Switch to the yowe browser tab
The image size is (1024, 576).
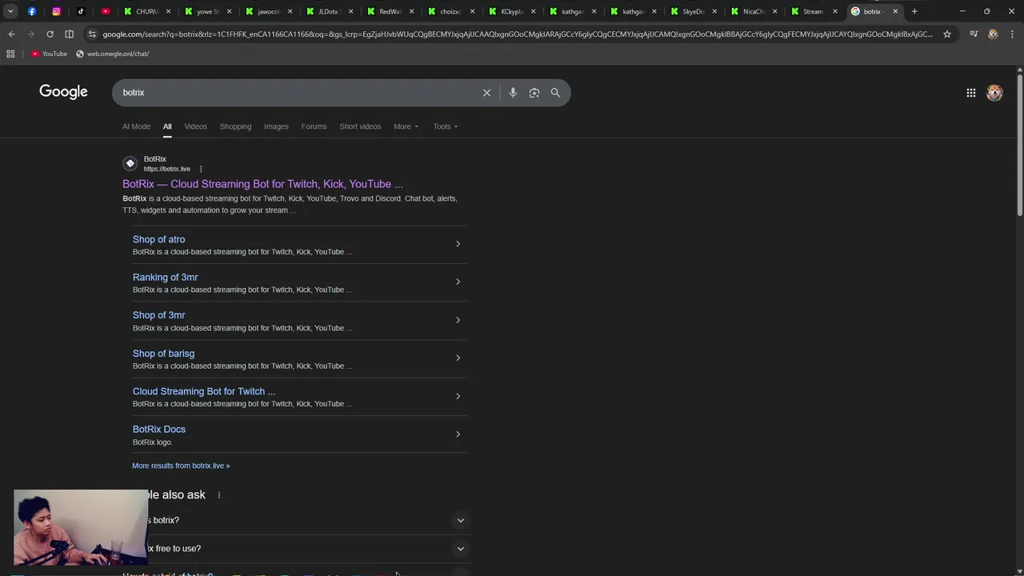click(207, 11)
